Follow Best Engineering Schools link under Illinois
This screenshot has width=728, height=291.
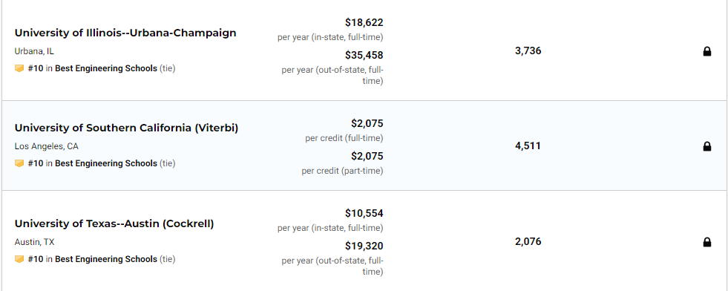click(106, 69)
